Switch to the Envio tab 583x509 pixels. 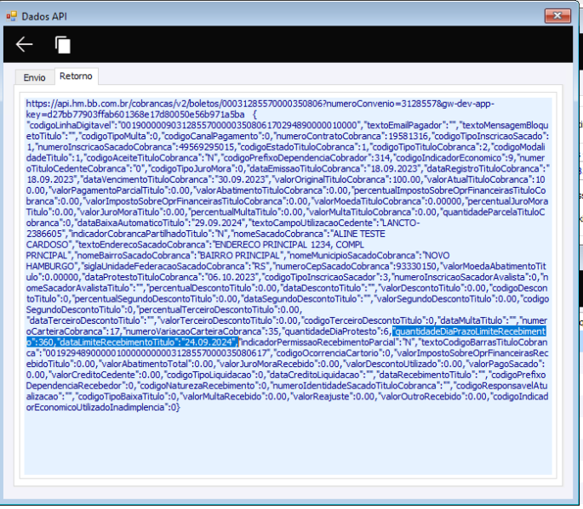pos(35,77)
